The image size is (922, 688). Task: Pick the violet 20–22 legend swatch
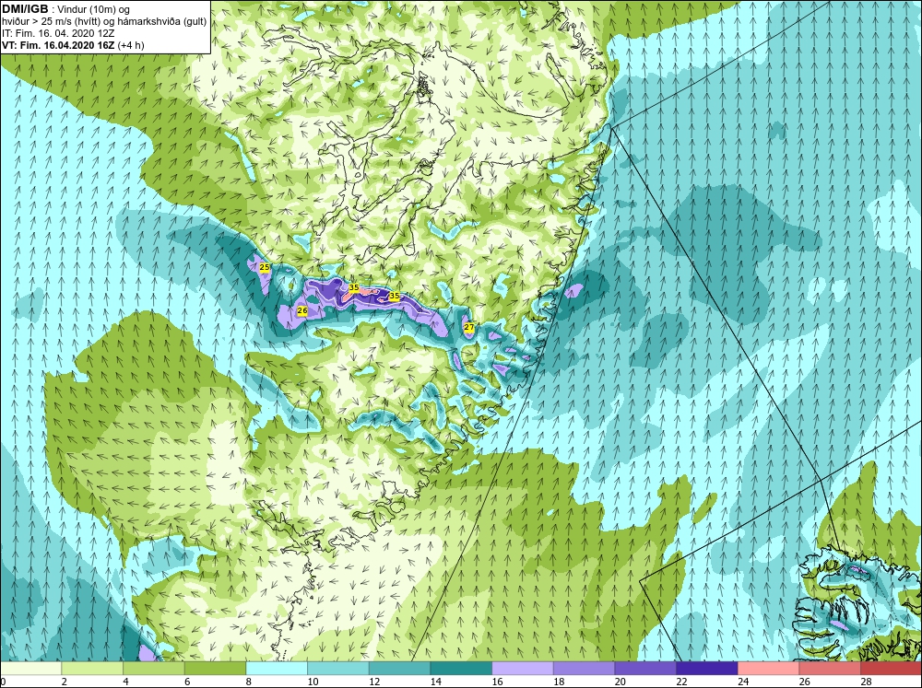point(645,668)
